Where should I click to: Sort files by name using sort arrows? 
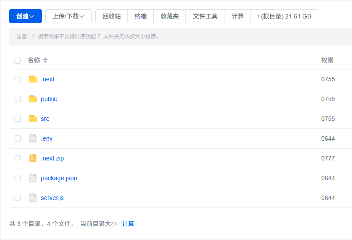pyautogui.click(x=45, y=60)
